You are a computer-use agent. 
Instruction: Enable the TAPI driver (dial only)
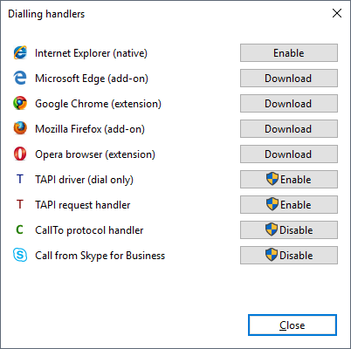[289, 180]
